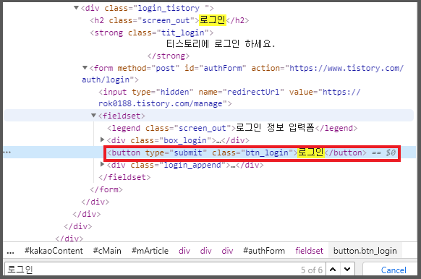The height and width of the screenshot is (279, 421).
Task: Click the rok0188.tistory.com/manage value
Action: pyautogui.click(x=161, y=103)
